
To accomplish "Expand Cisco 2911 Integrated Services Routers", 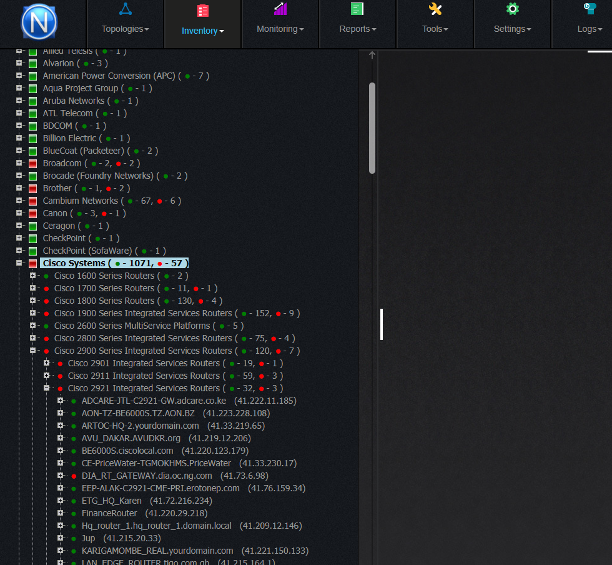I will click(x=46, y=375).
